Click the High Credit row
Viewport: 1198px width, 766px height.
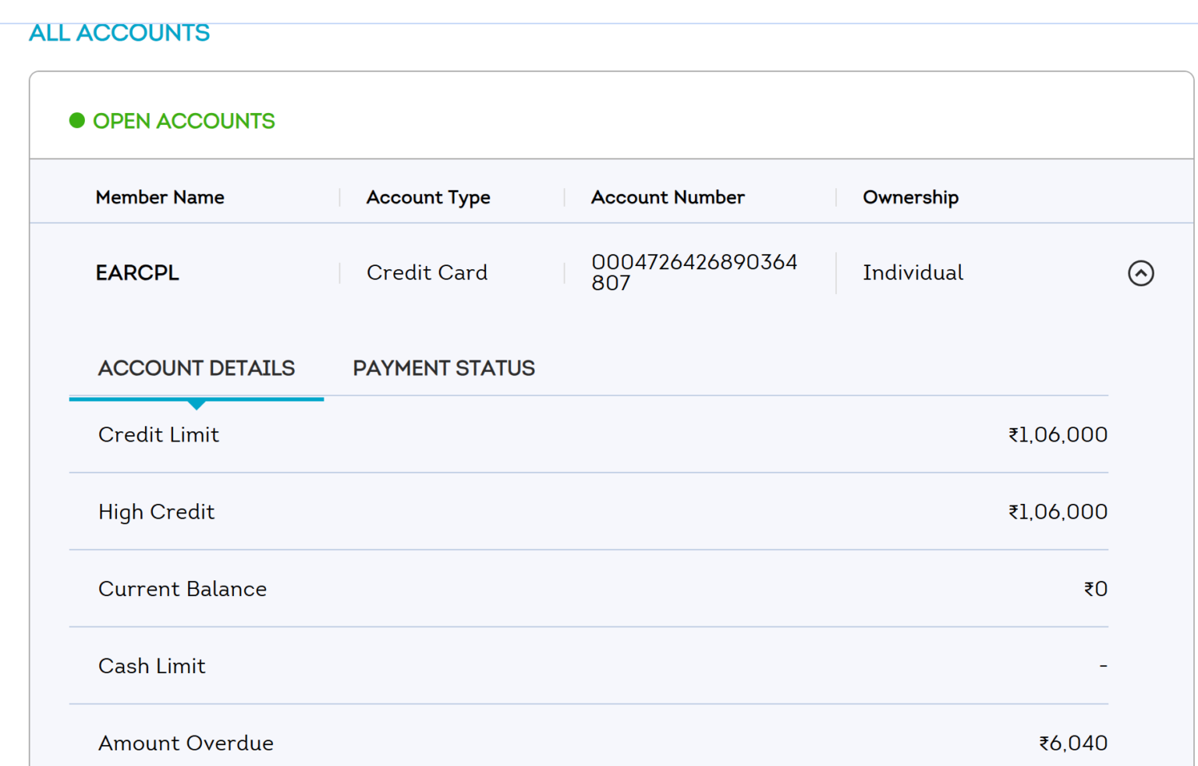156,512
